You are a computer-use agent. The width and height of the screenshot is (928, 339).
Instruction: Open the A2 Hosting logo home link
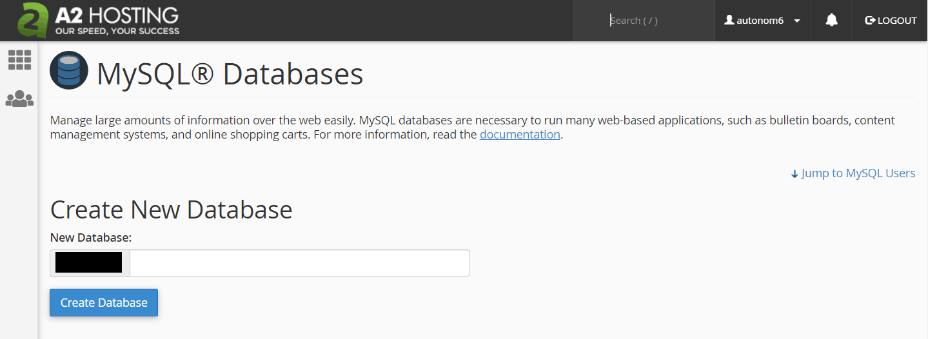click(99, 20)
